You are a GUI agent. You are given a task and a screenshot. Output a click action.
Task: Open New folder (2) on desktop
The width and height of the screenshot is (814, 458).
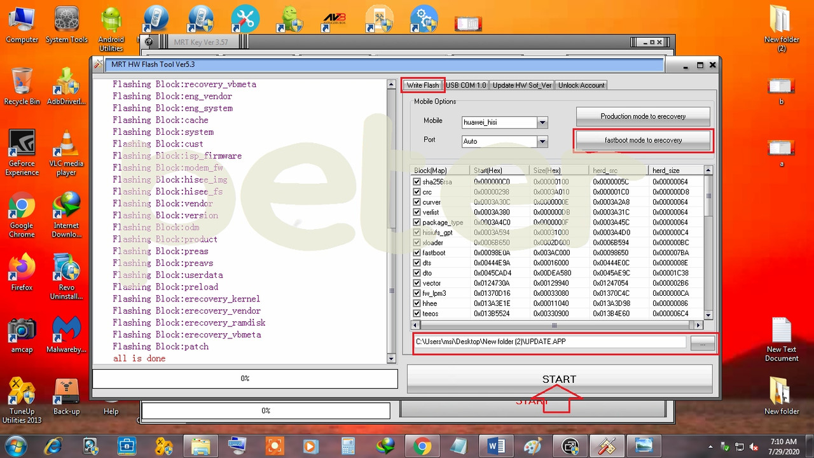(x=782, y=29)
